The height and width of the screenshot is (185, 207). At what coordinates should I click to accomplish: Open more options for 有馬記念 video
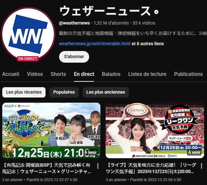click(x=98, y=166)
